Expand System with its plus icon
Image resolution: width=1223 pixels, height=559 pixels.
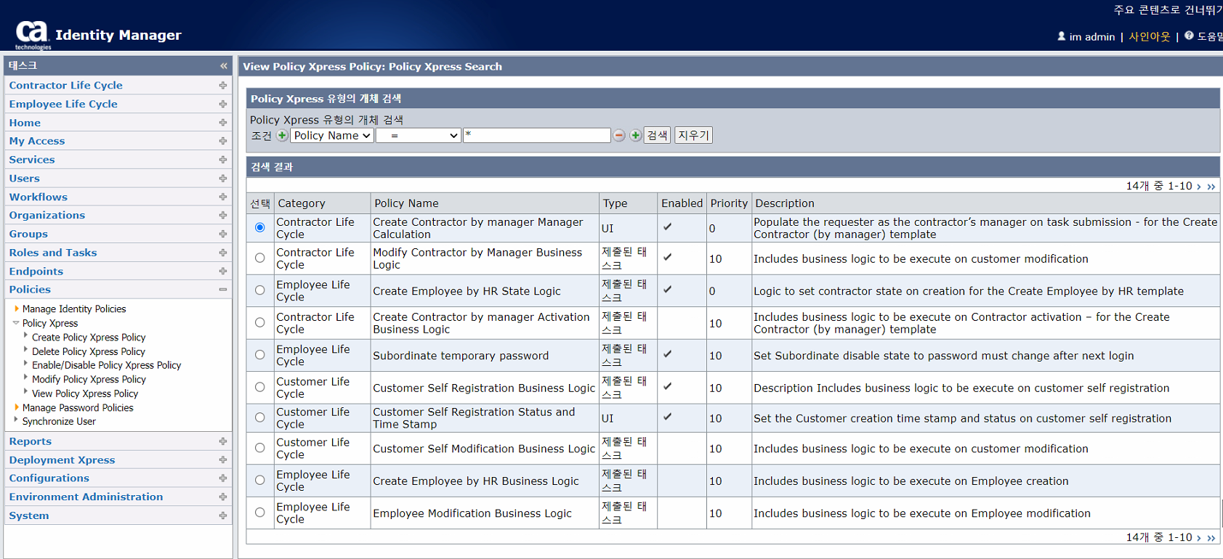(223, 516)
